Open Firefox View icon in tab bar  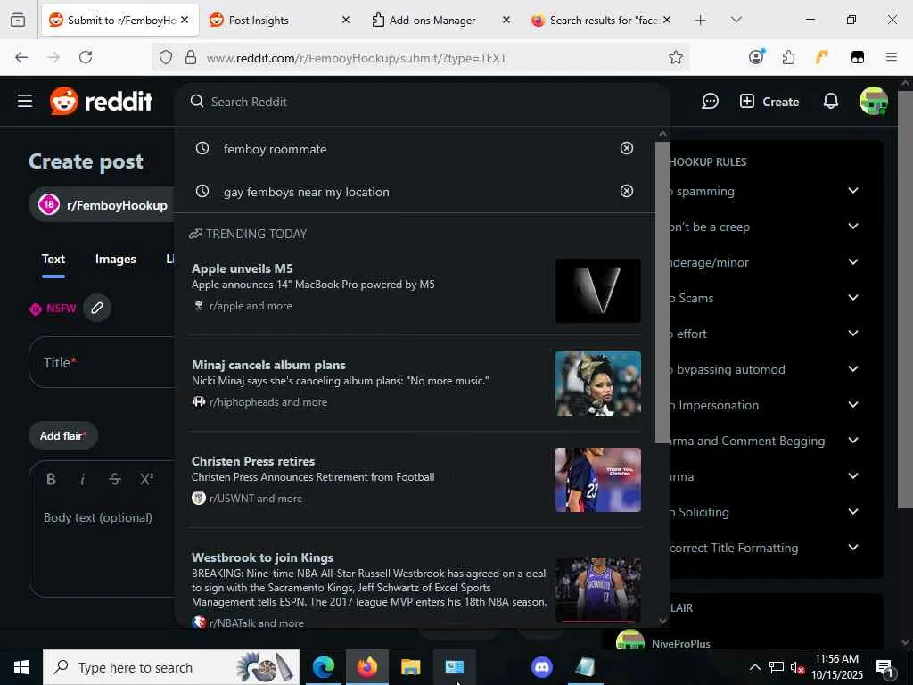click(x=18, y=20)
